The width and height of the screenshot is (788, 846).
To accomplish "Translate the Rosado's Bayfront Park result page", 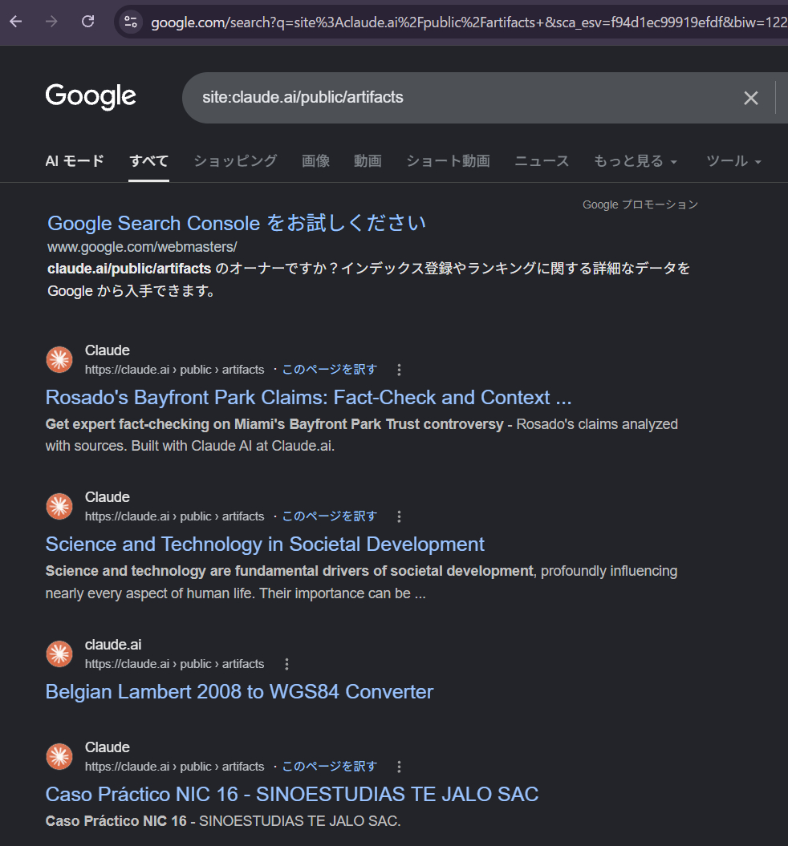I will (x=329, y=370).
